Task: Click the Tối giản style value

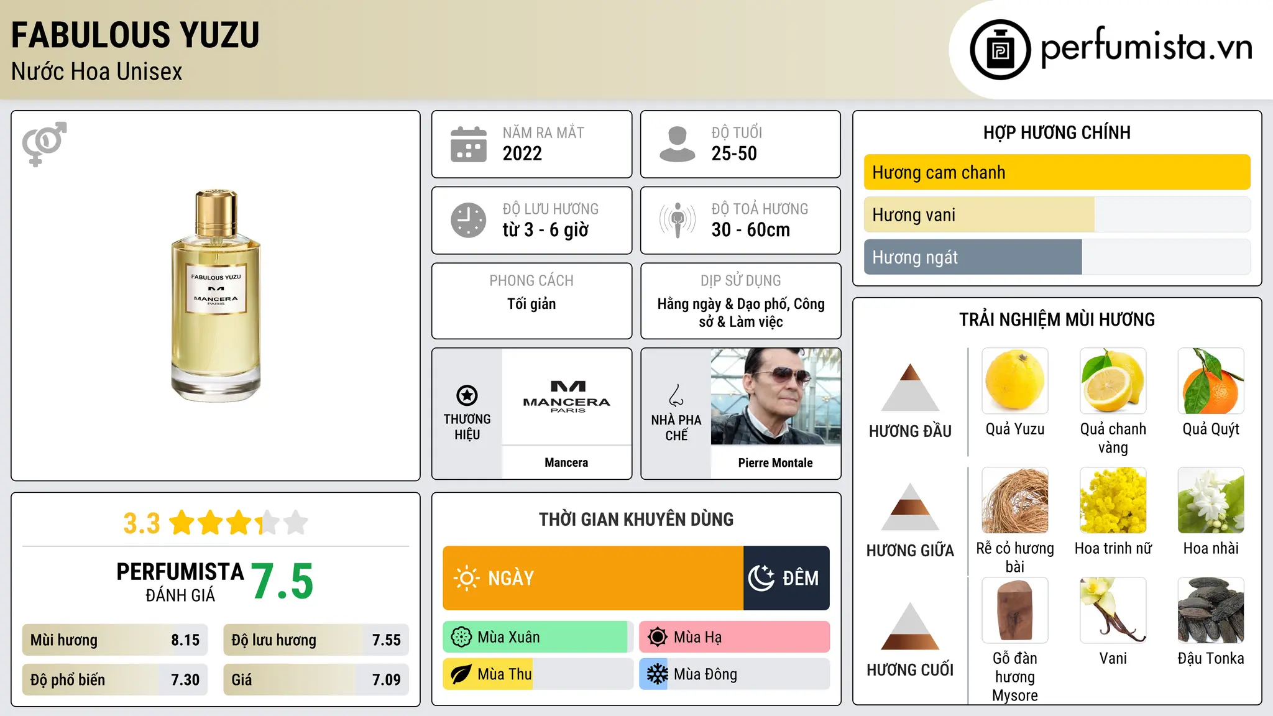Action: pyautogui.click(x=531, y=304)
